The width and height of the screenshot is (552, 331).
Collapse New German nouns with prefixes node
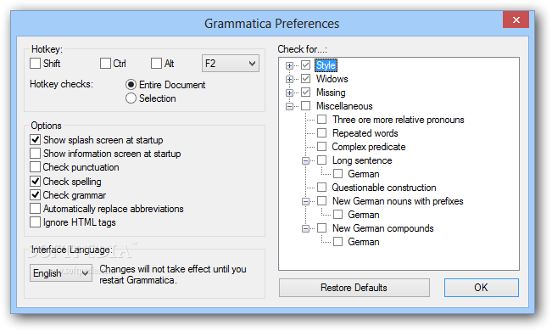coord(305,201)
